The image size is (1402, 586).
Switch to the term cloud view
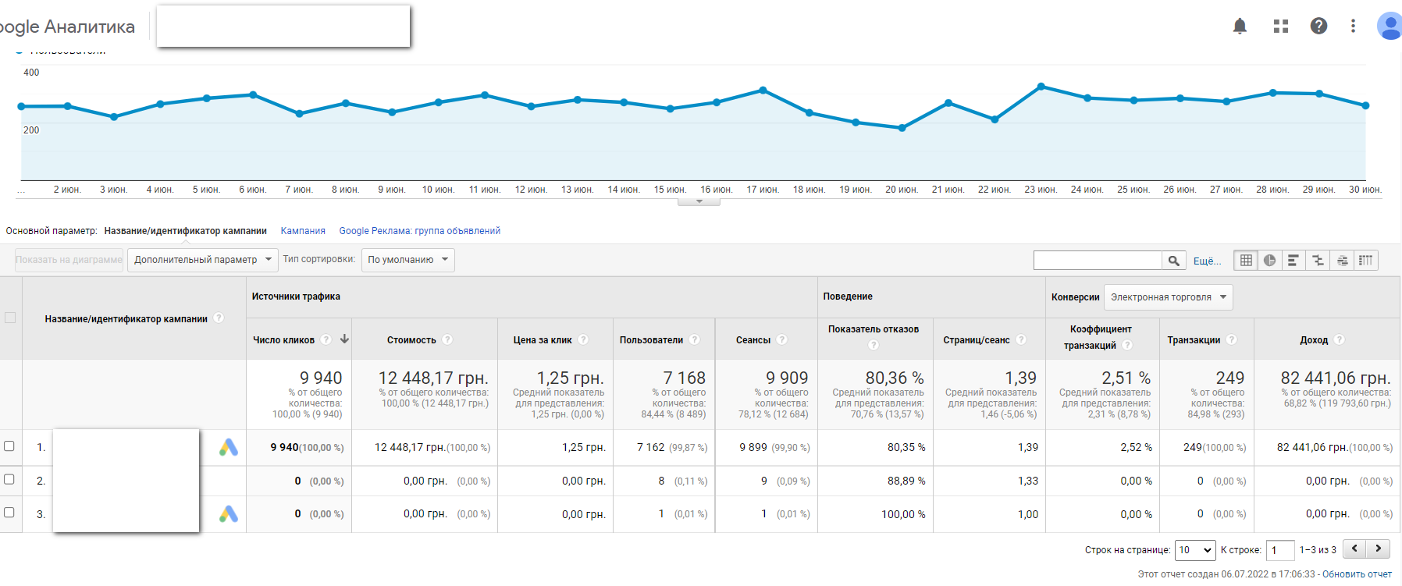(x=1342, y=261)
